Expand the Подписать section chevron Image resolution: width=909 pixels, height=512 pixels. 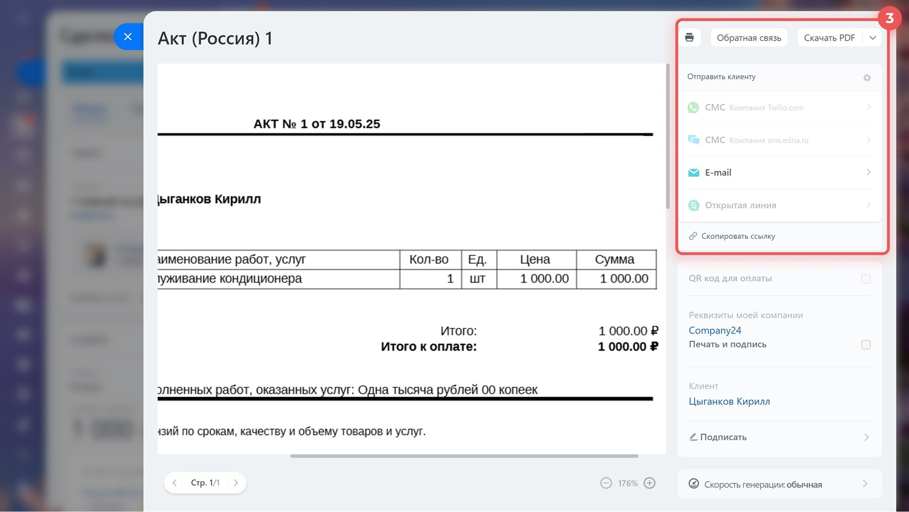[866, 437]
